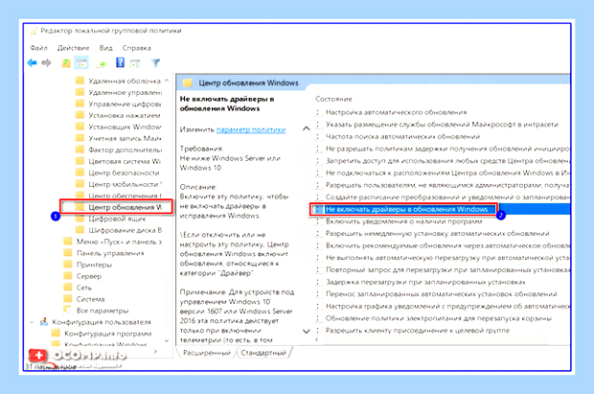Select policy Не выполнять автоматическую перезагрузку

coord(447,258)
